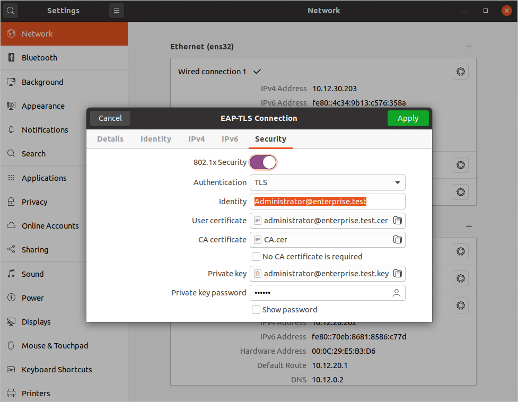This screenshot has width=518, height=402.
Task: Click the green Apply button
Action: point(408,118)
